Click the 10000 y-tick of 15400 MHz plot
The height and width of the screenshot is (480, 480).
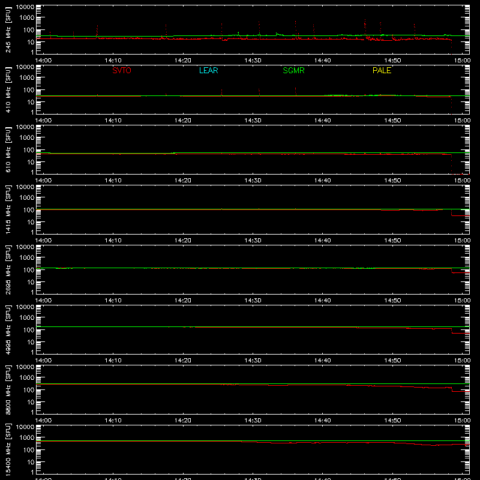(x=25, y=427)
